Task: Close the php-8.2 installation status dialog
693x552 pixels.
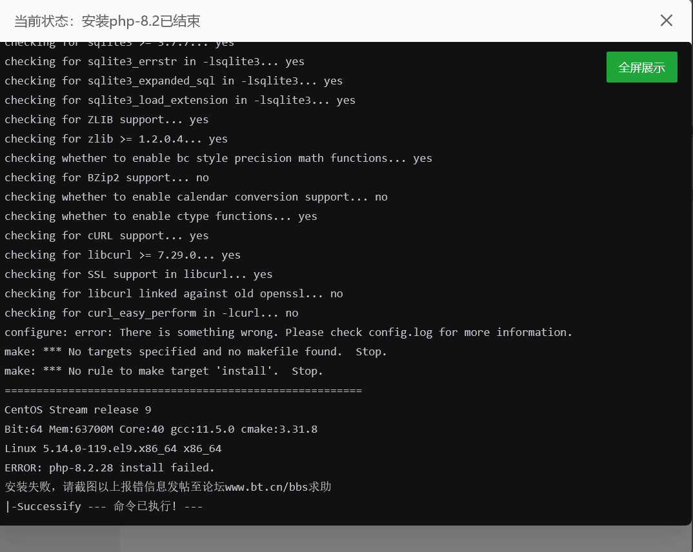Action: click(666, 20)
